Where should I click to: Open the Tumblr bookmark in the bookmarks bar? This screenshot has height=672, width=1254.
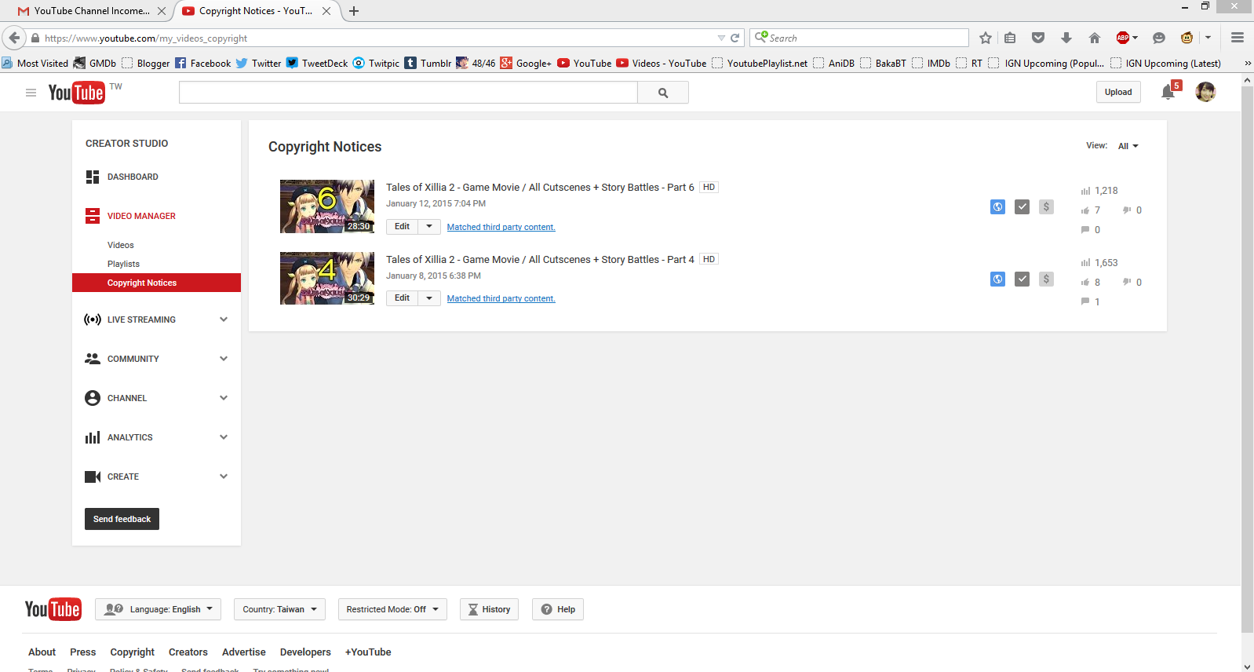(428, 63)
